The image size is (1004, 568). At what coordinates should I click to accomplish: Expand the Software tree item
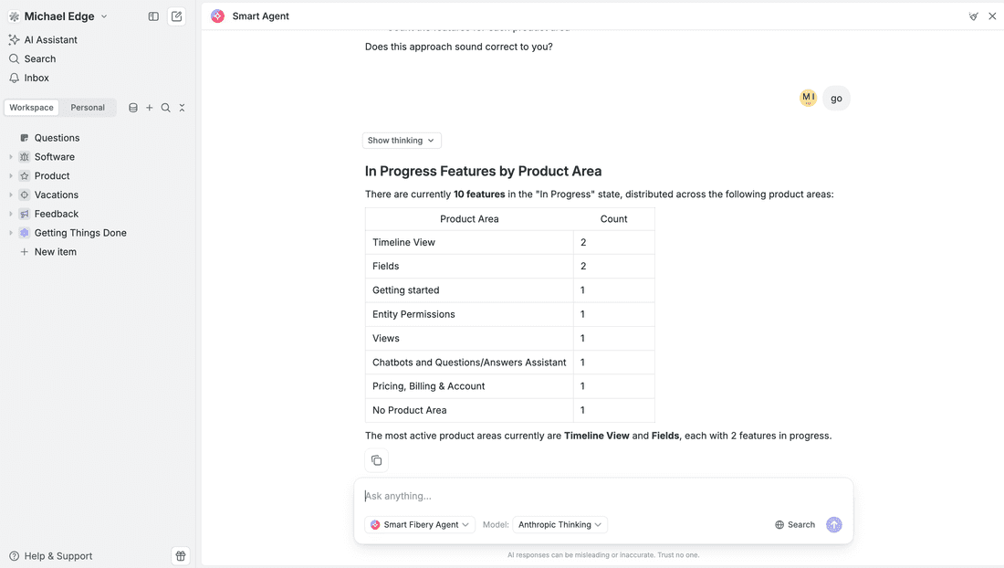coord(11,157)
